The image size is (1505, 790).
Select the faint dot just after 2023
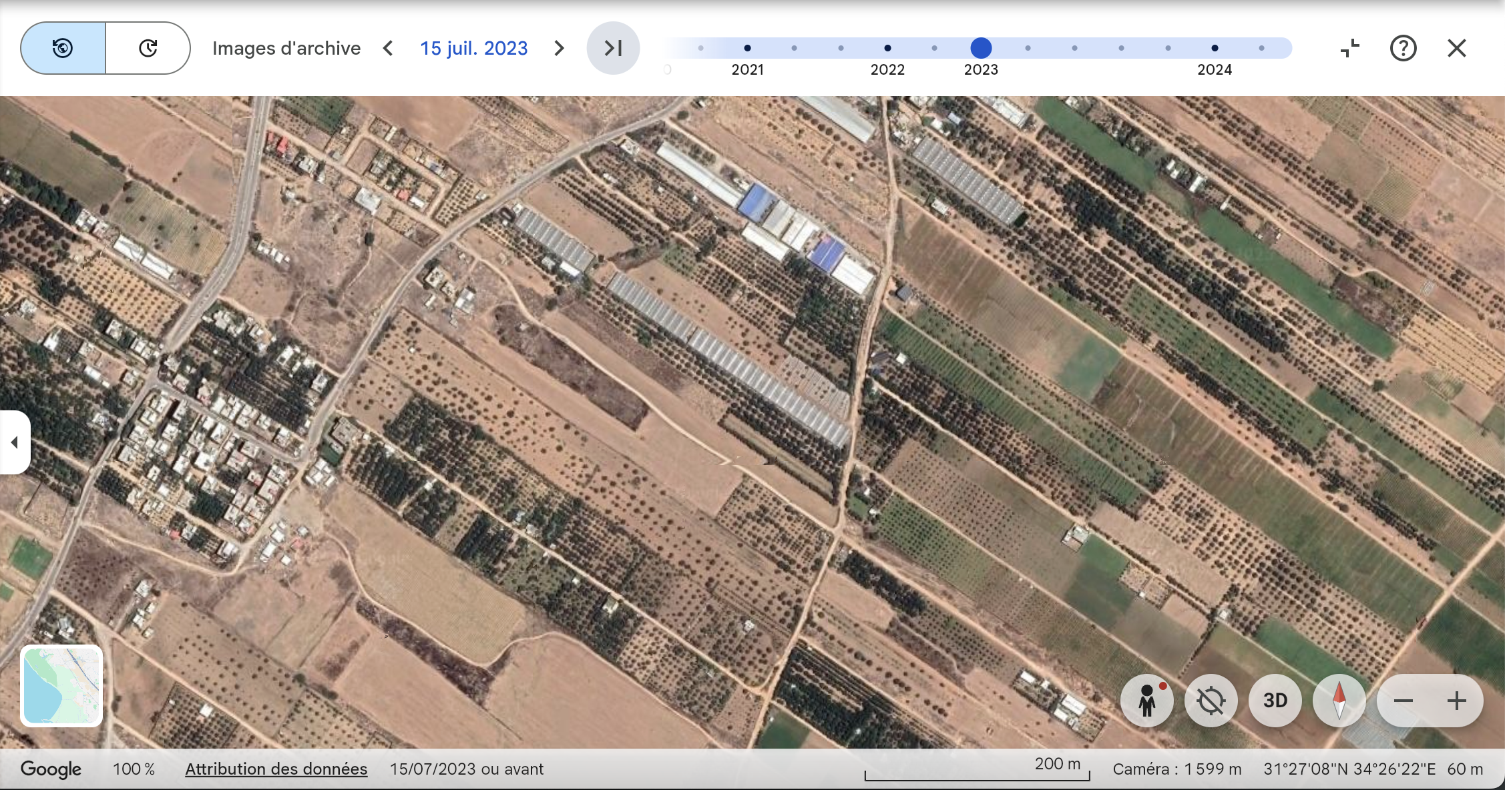coord(1028,48)
